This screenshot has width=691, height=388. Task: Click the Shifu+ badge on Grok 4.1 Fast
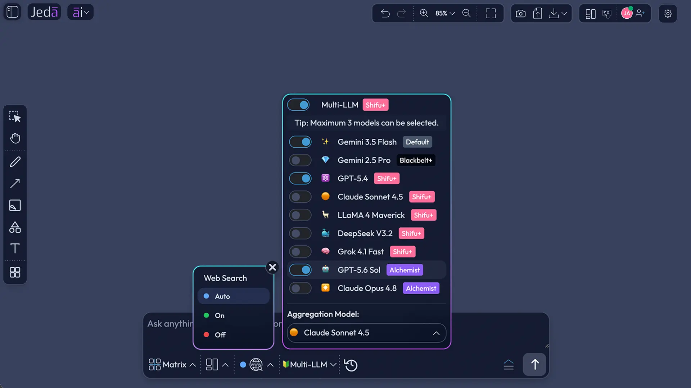tap(402, 252)
